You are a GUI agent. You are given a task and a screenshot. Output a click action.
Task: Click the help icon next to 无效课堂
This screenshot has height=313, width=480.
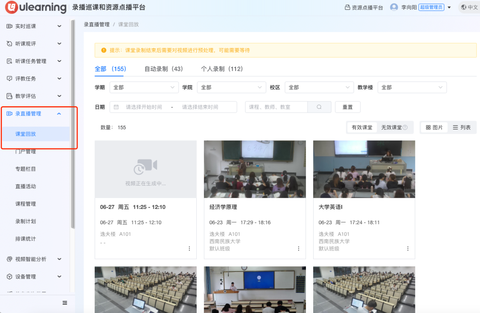[405, 127]
